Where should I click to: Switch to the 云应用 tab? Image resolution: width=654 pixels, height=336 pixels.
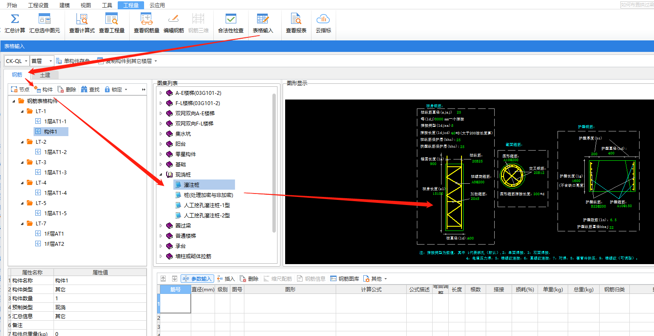point(157,5)
